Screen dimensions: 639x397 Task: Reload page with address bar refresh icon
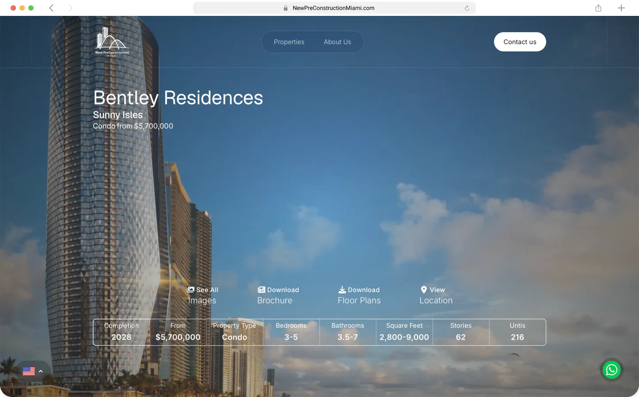tap(467, 8)
